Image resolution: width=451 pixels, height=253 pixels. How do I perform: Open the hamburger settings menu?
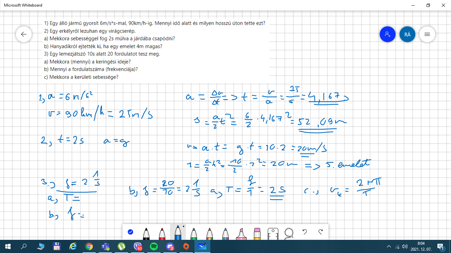[x=427, y=34]
